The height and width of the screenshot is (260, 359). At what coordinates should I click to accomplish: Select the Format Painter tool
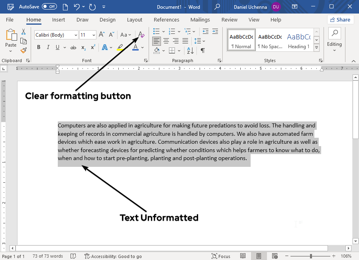[24, 50]
